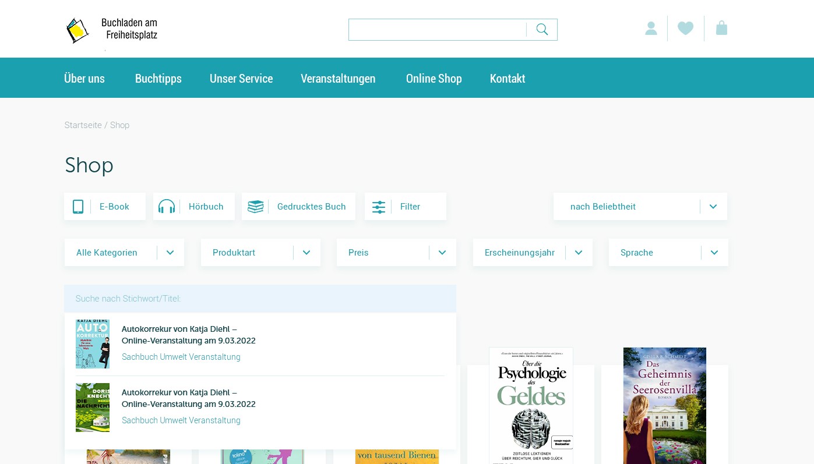Follow the Startseite breadcrumb link
This screenshot has width=814, height=464.
[83, 125]
